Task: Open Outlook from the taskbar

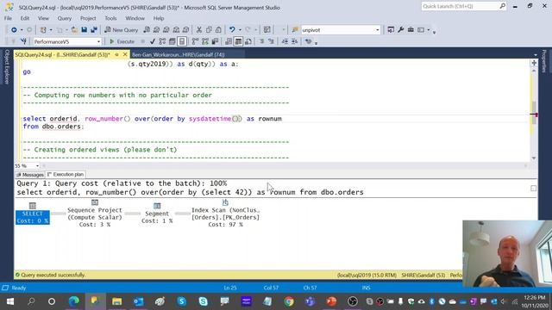Action: (138, 301)
